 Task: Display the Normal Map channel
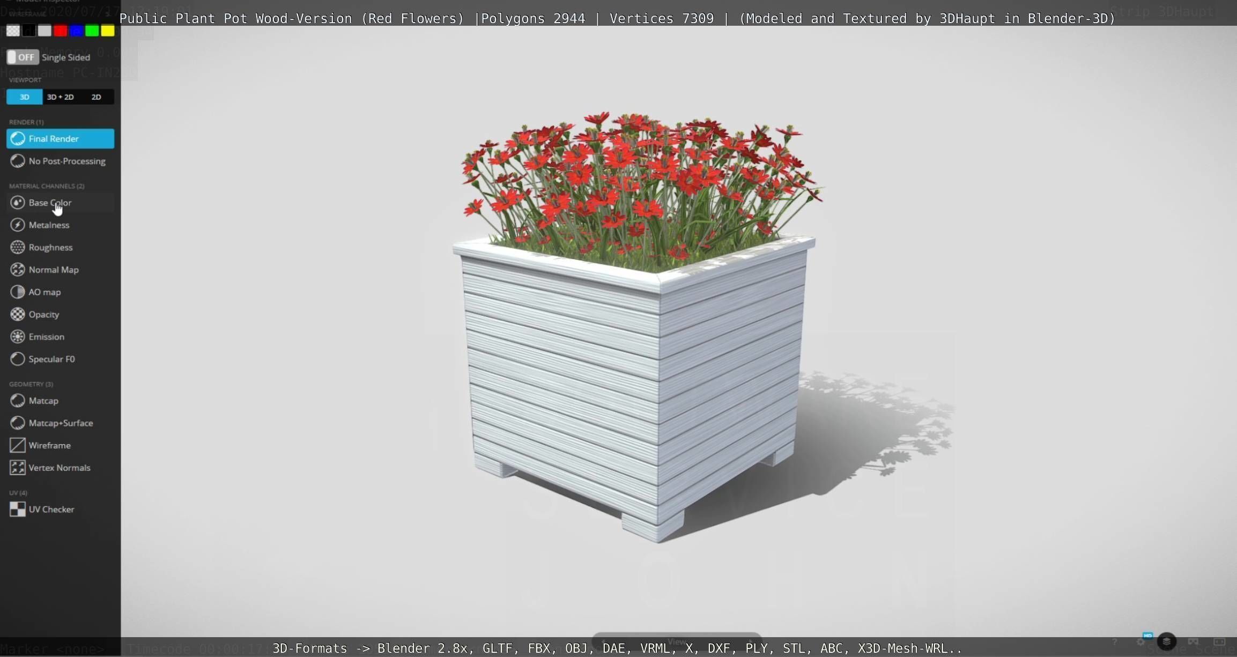(60, 270)
